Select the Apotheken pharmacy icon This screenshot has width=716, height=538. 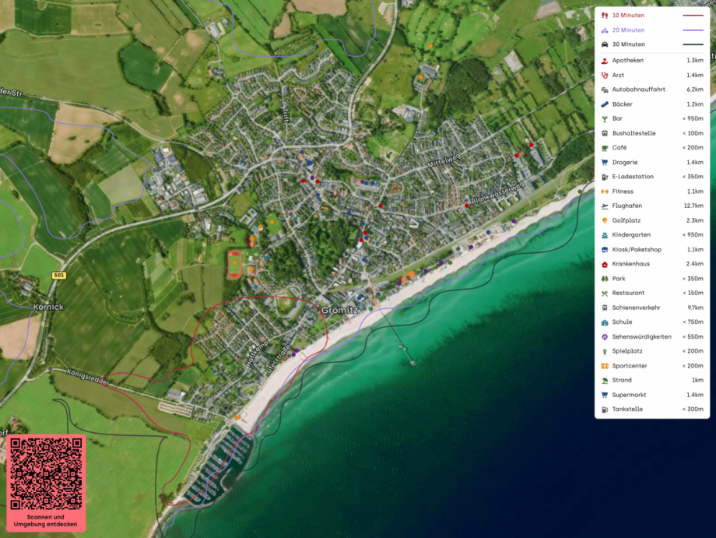(605, 61)
